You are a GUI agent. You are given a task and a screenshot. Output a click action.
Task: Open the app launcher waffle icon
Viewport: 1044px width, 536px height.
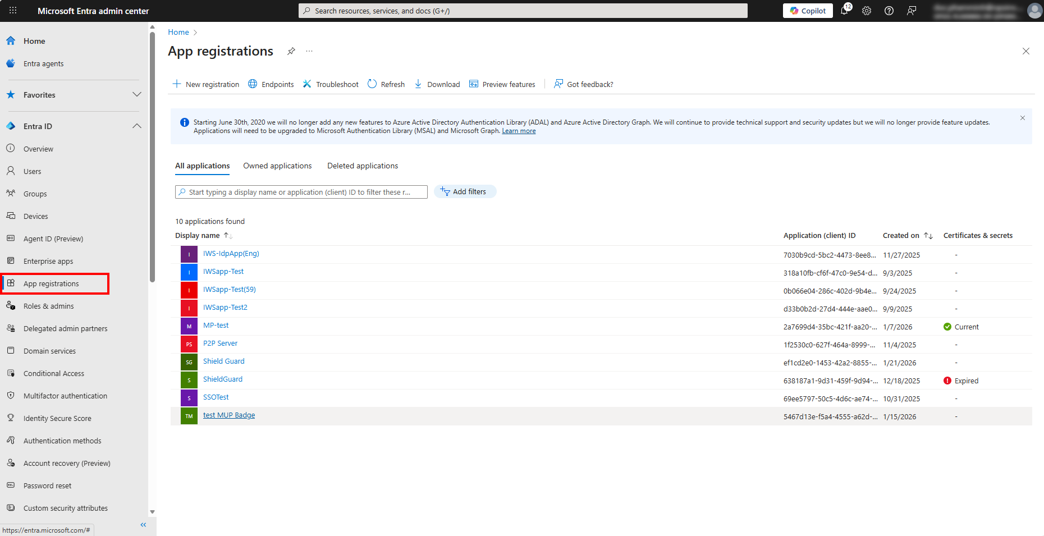click(x=13, y=11)
